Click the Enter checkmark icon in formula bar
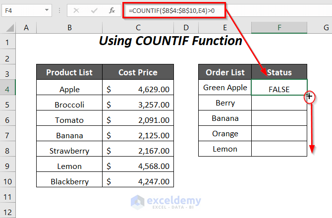 [x=94, y=9]
